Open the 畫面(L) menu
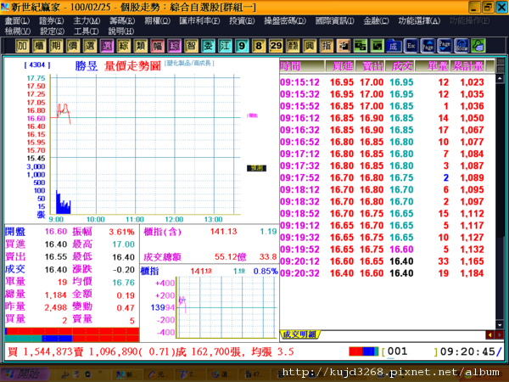This screenshot has width=509, height=382. tap(17, 21)
